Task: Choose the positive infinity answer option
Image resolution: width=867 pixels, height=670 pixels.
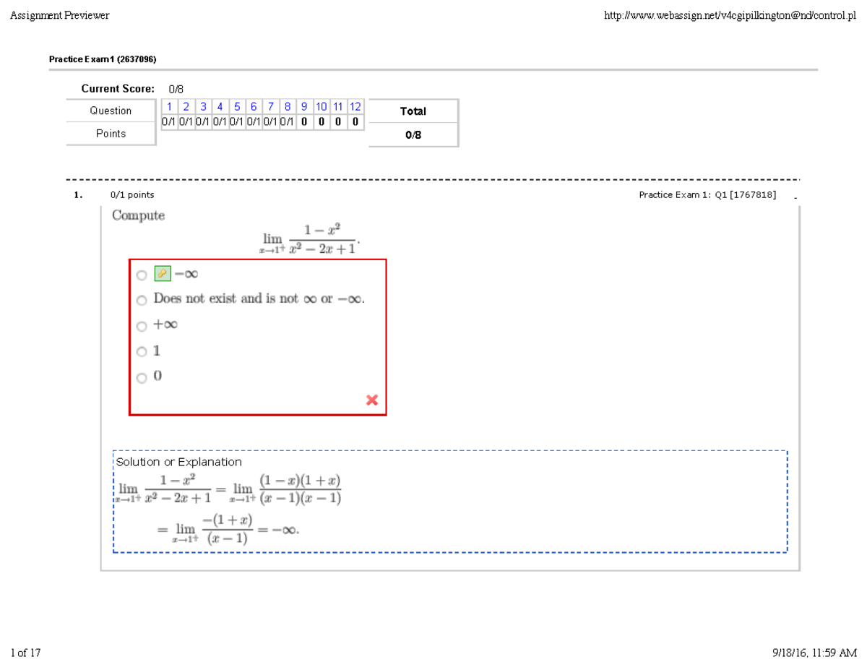Action: (x=141, y=327)
